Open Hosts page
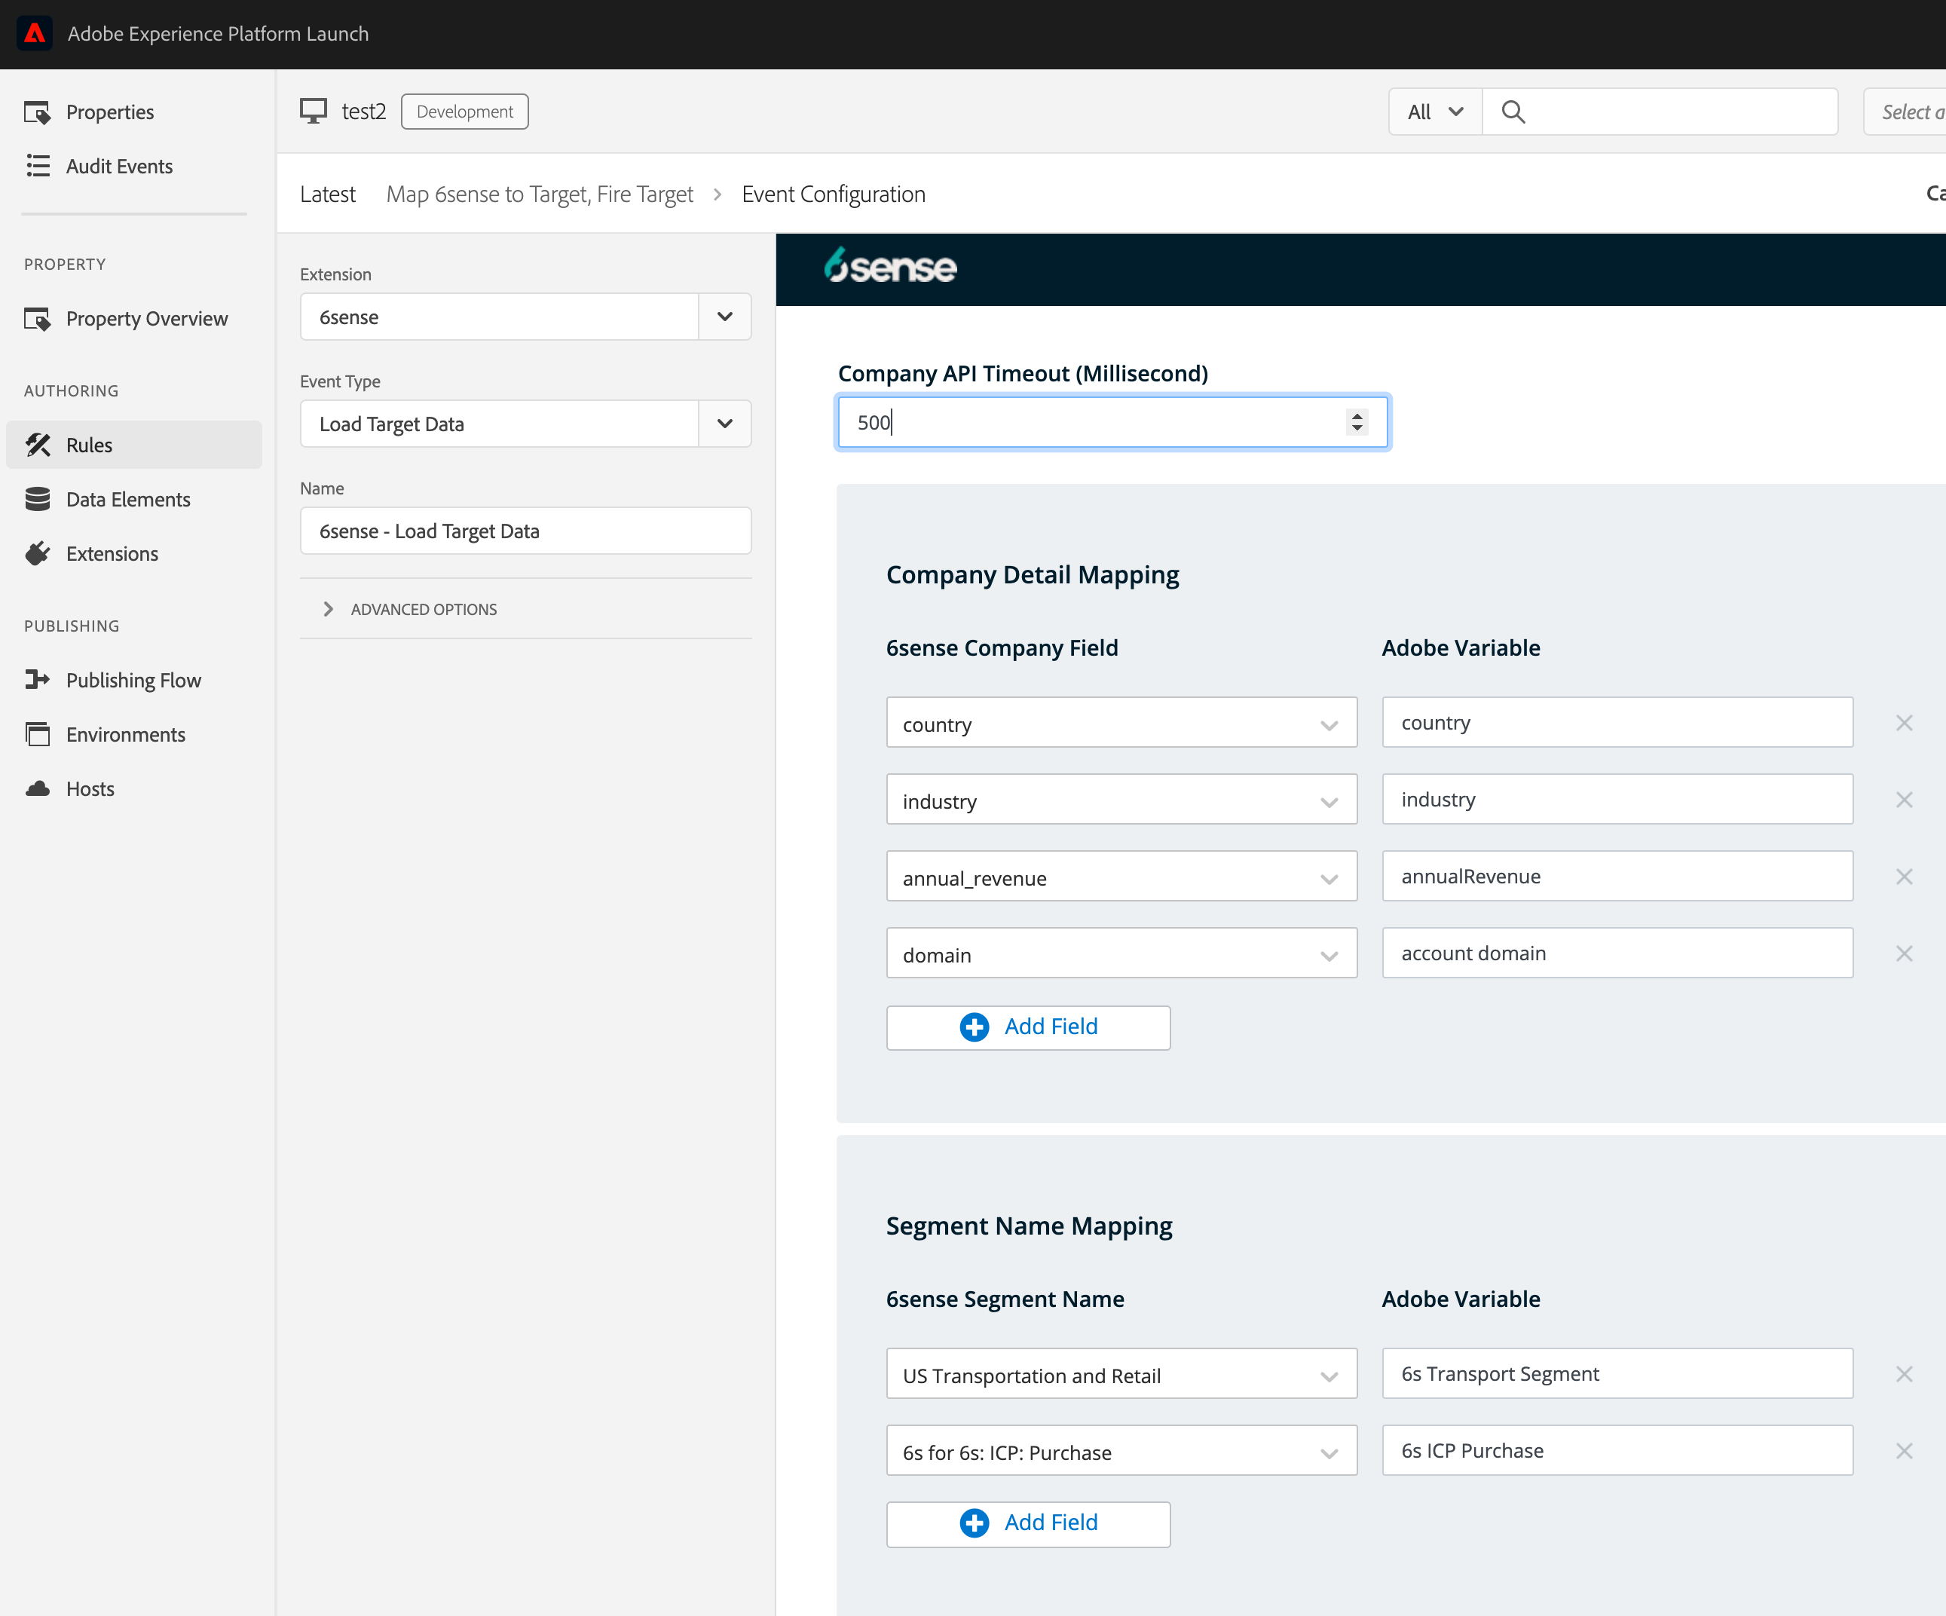1946x1616 pixels. tap(69, 789)
